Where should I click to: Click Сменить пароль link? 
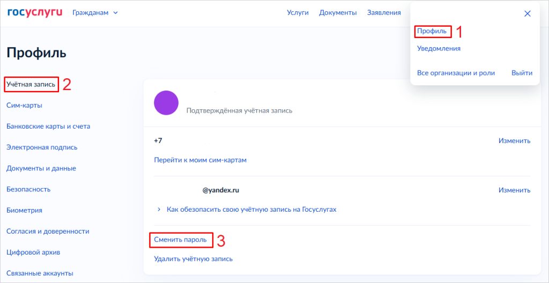pos(180,240)
